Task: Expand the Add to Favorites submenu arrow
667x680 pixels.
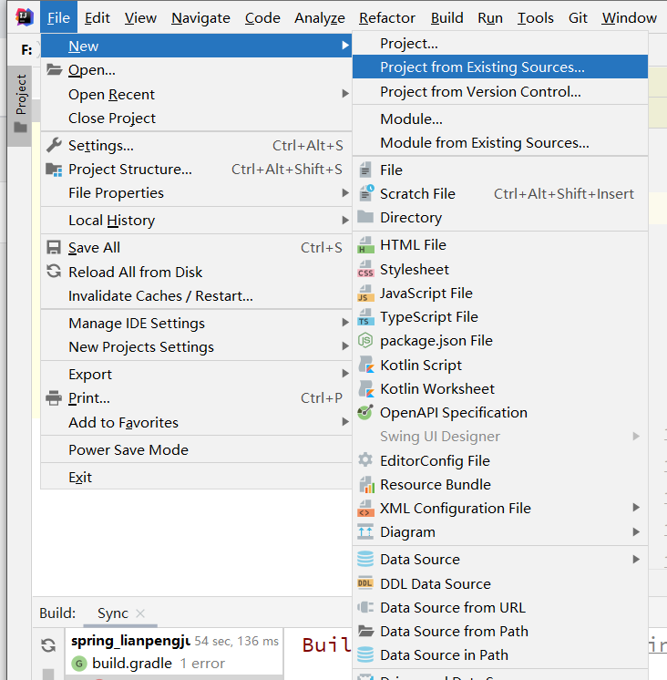Action: [x=345, y=421]
